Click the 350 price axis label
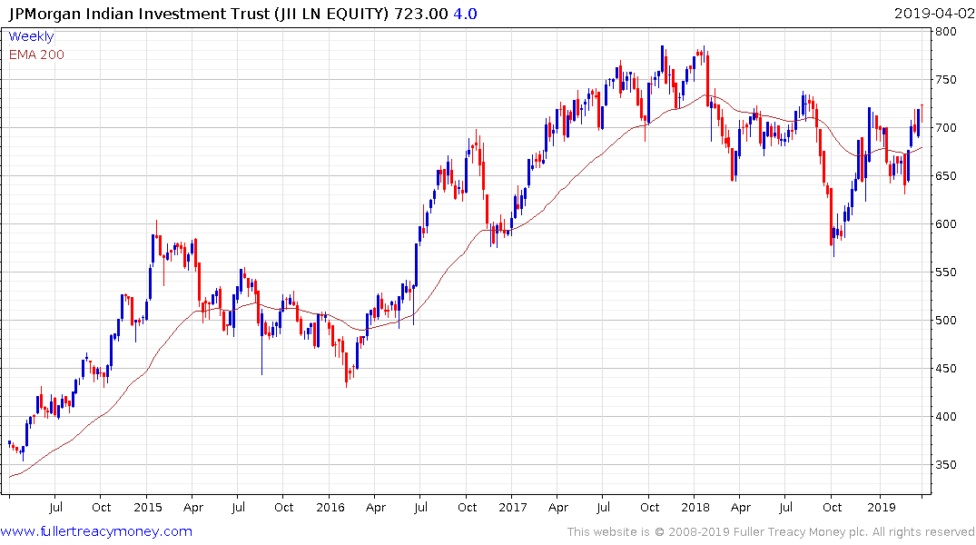 tap(945, 465)
